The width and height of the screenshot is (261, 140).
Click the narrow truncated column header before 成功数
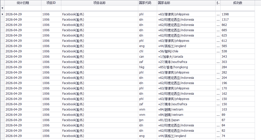tap(218, 3)
